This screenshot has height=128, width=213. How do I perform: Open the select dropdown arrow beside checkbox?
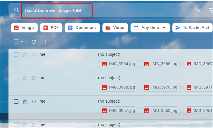pyautogui.click(x=22, y=42)
